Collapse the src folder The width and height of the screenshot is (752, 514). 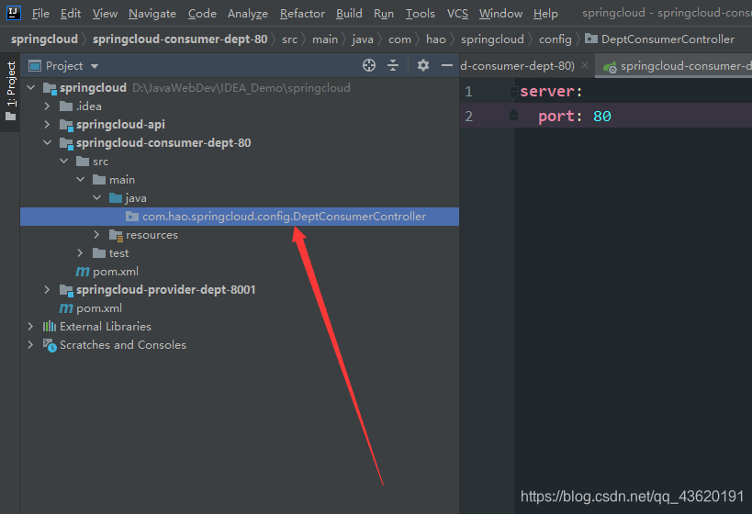(63, 162)
